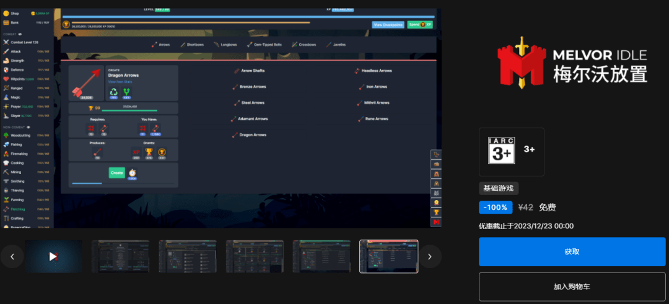Toggle the Combat section eye icon
This screenshot has height=304, width=669.
[20, 33]
